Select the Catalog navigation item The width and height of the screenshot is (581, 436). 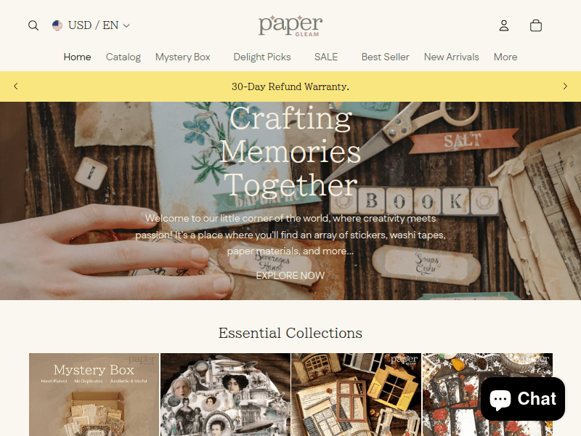(x=123, y=57)
